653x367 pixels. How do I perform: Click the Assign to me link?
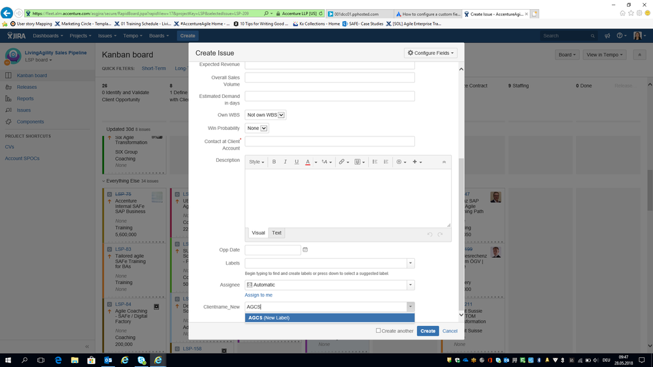[x=258, y=295]
